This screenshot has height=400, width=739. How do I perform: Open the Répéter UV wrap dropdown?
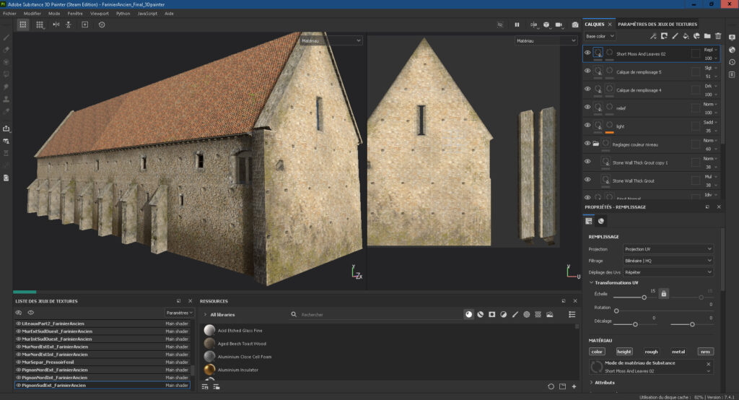[668, 272]
